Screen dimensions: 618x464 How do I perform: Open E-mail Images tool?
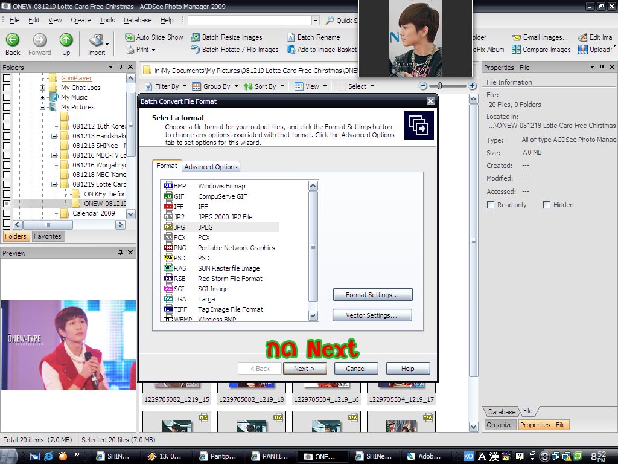coord(540,37)
